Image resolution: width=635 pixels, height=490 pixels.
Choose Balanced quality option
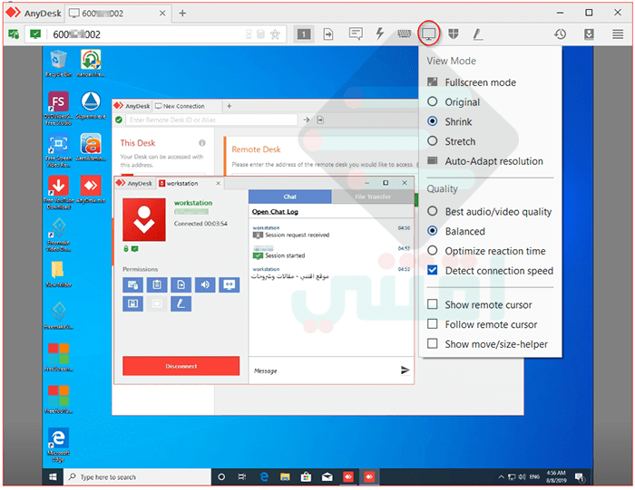coord(456,231)
